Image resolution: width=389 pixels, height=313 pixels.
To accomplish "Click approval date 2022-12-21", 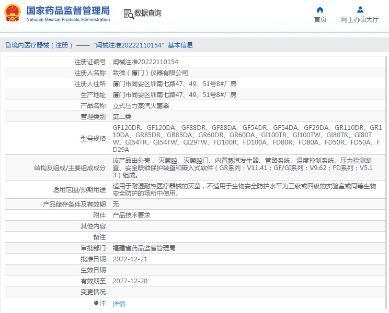I will click(x=130, y=259).
